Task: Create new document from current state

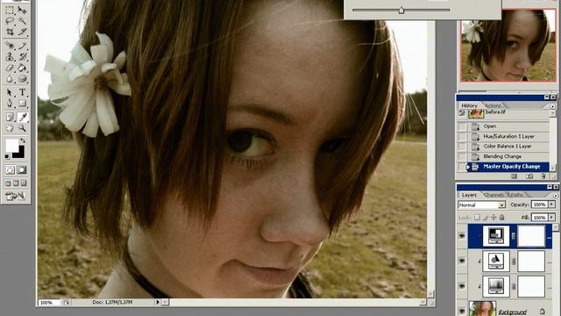Action: pyautogui.click(x=515, y=176)
